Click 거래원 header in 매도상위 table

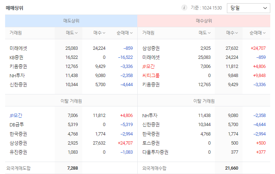pos(16,33)
